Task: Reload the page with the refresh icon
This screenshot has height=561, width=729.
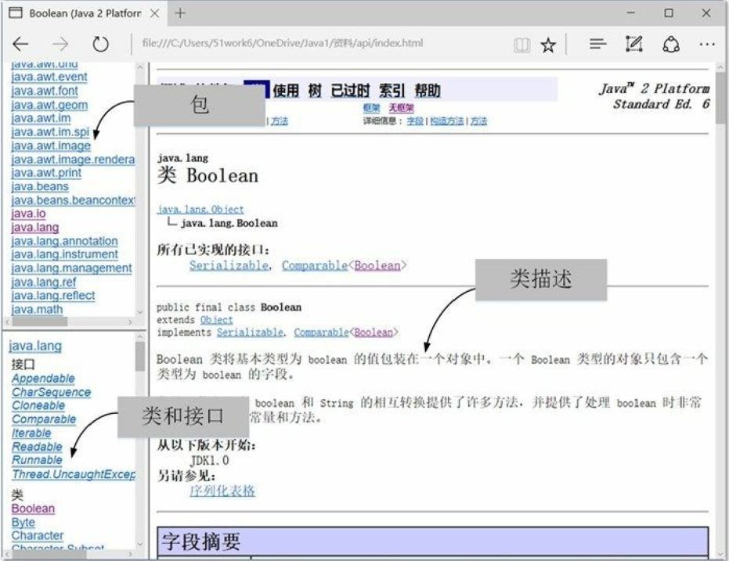Action: tap(100, 44)
